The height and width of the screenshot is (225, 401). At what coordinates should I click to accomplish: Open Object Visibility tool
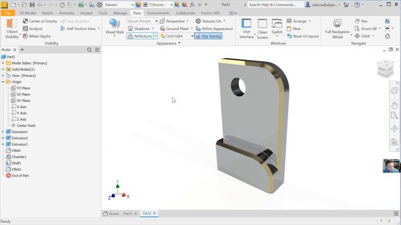tap(12, 29)
